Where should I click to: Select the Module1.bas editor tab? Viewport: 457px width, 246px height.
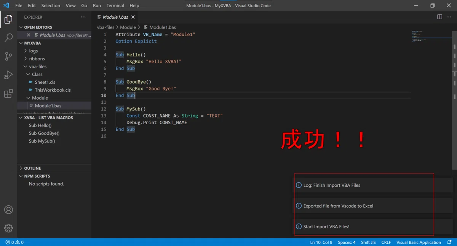point(115,17)
